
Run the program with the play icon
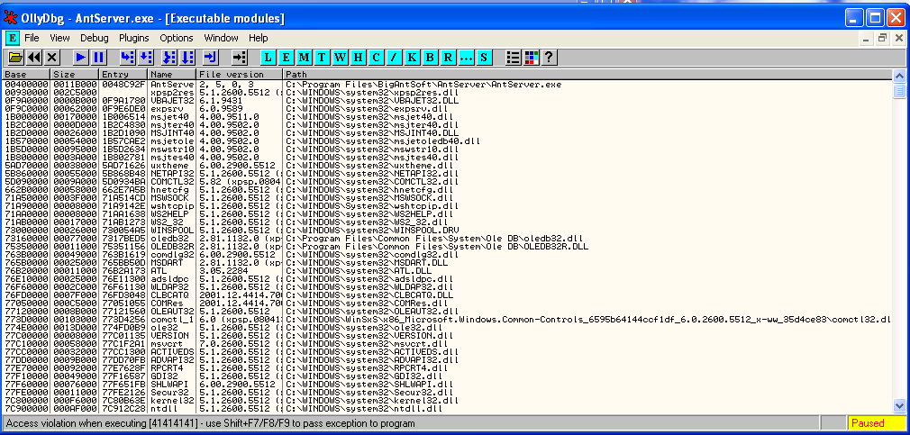(x=81, y=57)
